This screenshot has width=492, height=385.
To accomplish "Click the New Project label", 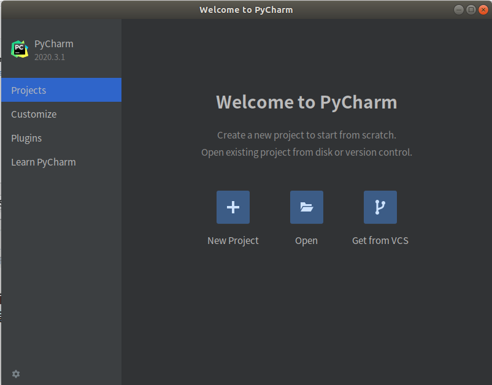I will click(233, 240).
